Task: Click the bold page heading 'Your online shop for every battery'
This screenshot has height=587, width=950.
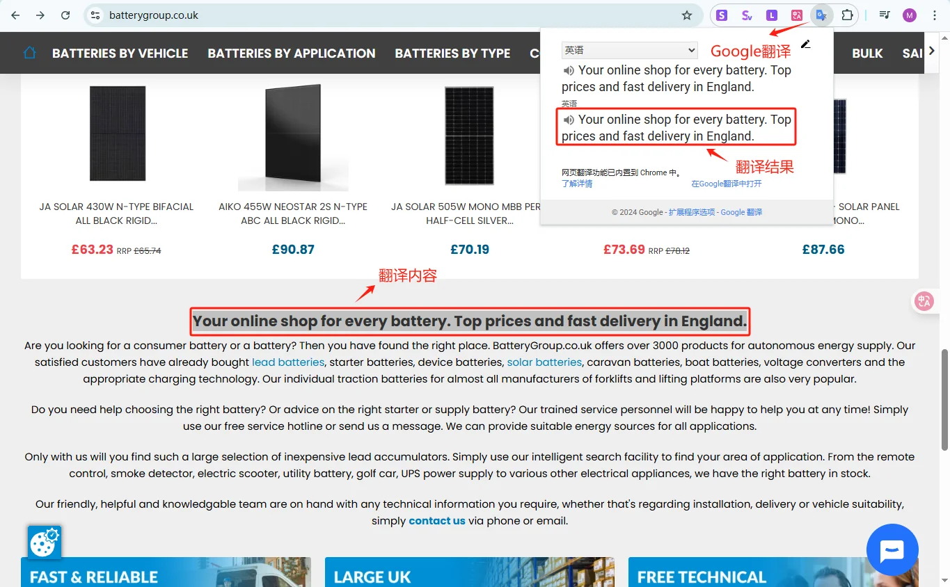Action: click(x=470, y=321)
